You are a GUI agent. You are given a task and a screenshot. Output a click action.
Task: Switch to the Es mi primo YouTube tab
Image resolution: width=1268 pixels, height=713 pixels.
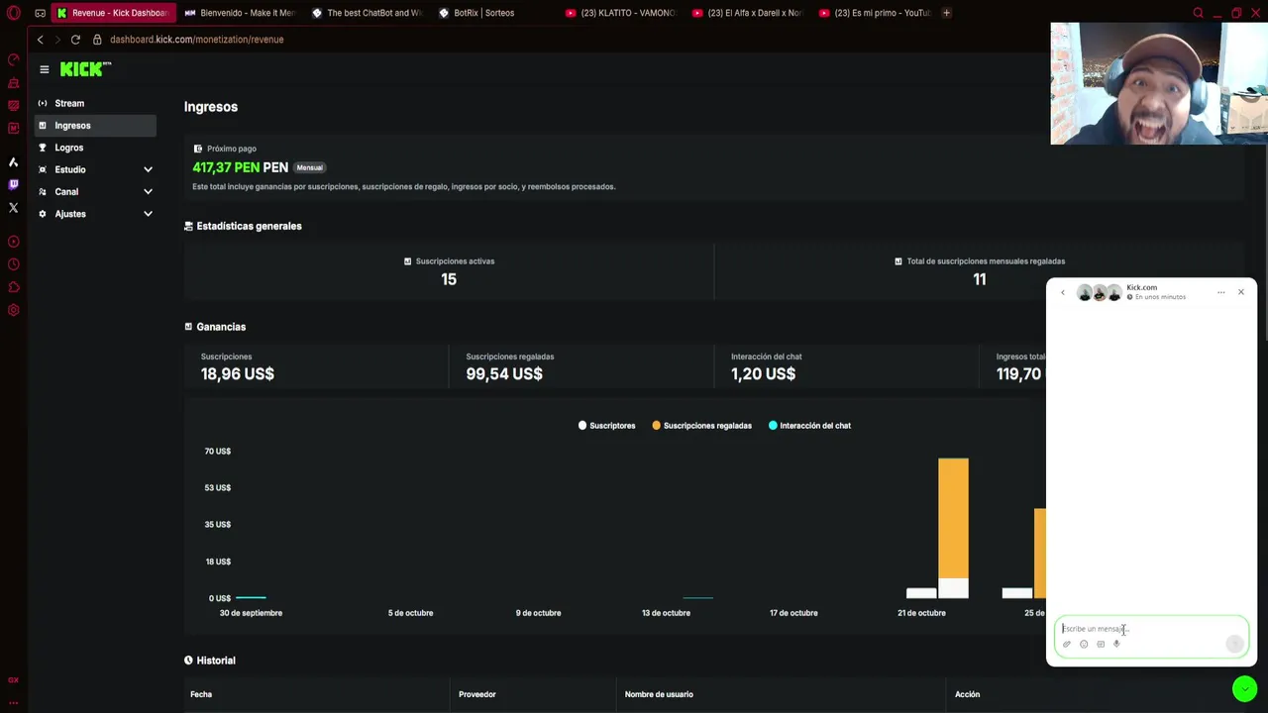(876, 13)
